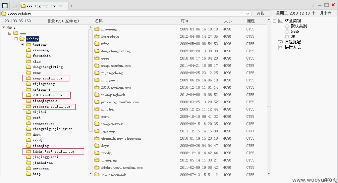Open 快捷方式 item

tap(293, 47)
